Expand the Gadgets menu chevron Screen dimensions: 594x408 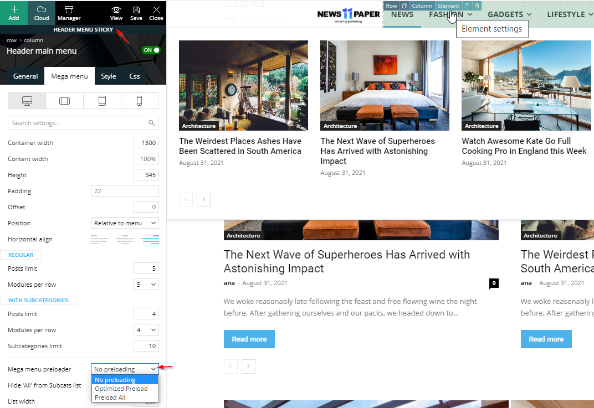click(529, 14)
